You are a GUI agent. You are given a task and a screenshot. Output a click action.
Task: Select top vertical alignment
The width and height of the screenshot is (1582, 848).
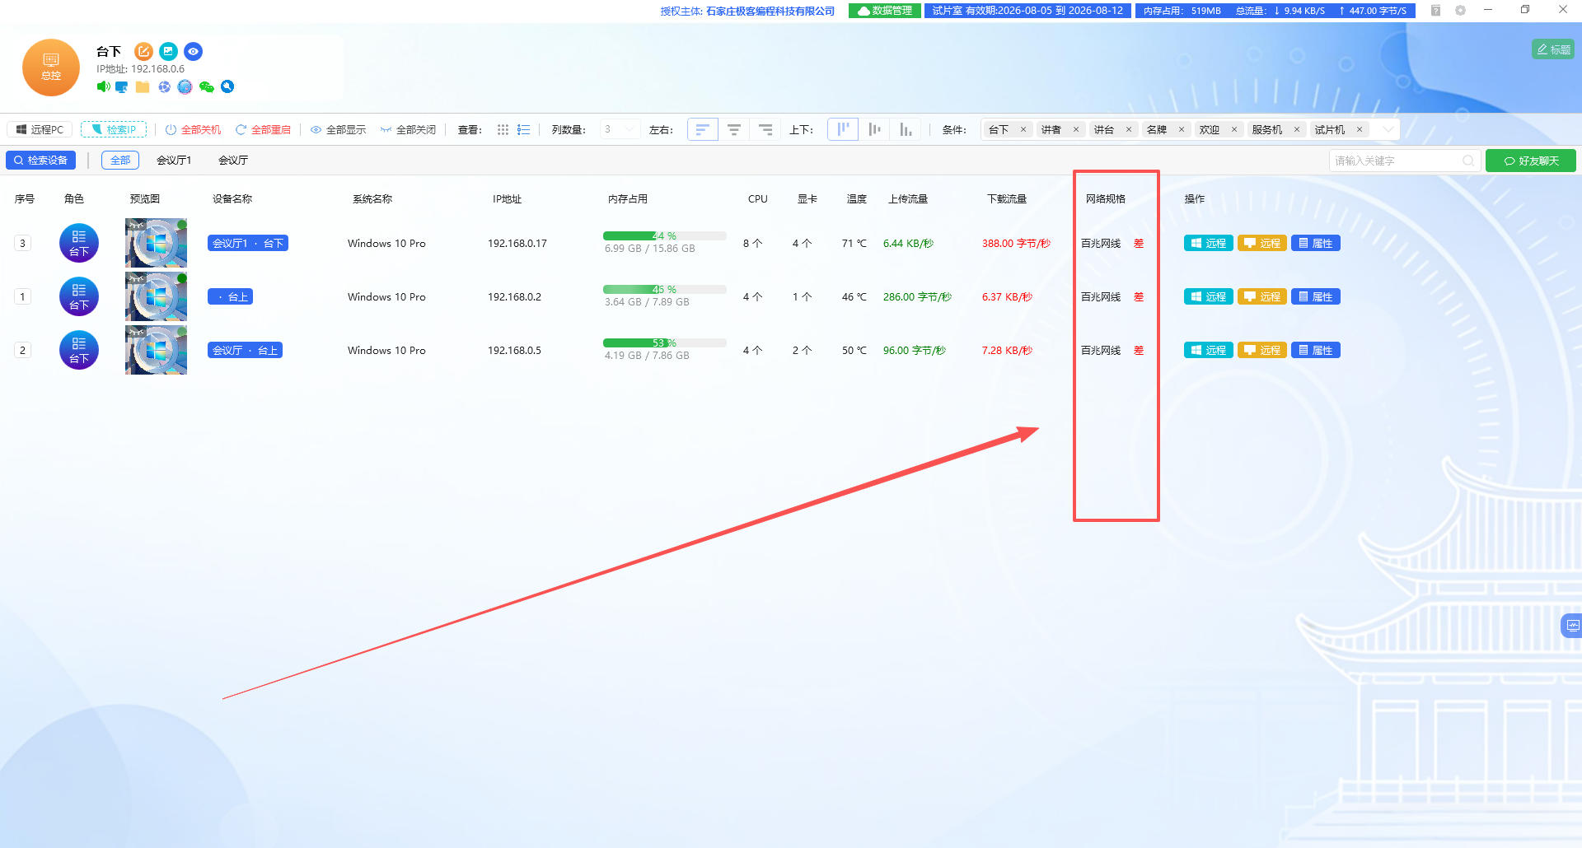click(x=843, y=130)
